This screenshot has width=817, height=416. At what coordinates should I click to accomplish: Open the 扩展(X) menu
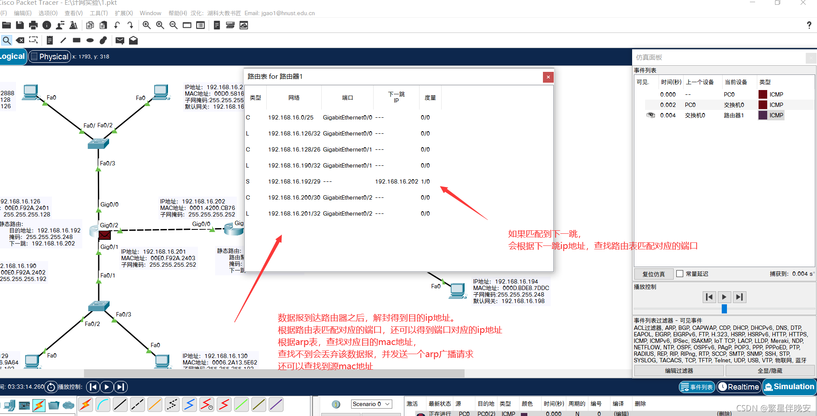pos(124,13)
